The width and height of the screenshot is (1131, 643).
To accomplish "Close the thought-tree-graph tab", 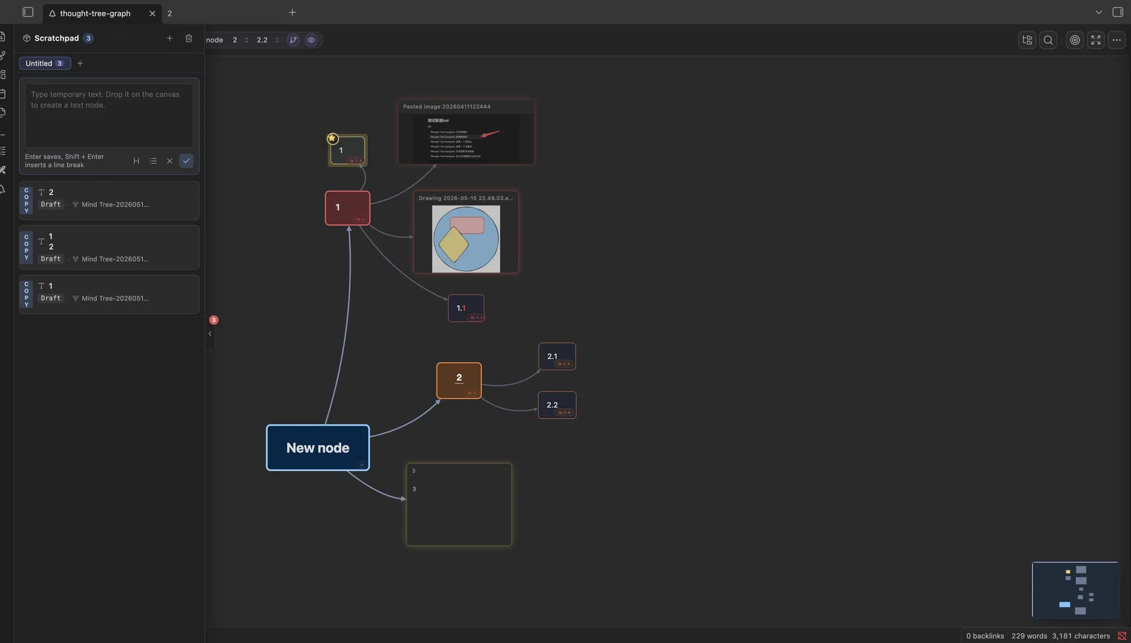I will pyautogui.click(x=152, y=13).
